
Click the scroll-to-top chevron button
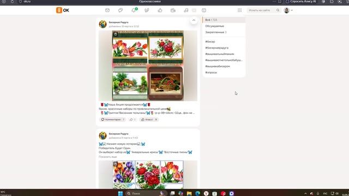click(x=194, y=21)
